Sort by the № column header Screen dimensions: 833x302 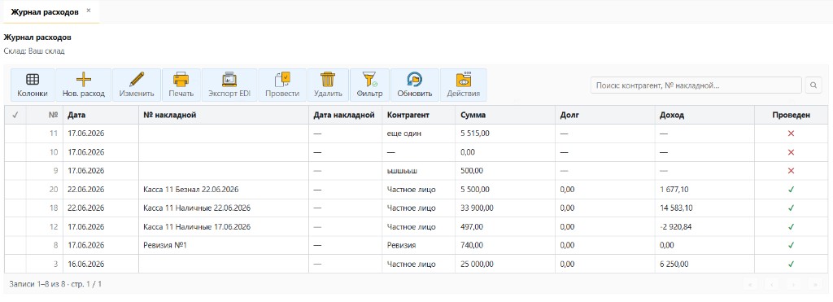pos(44,115)
